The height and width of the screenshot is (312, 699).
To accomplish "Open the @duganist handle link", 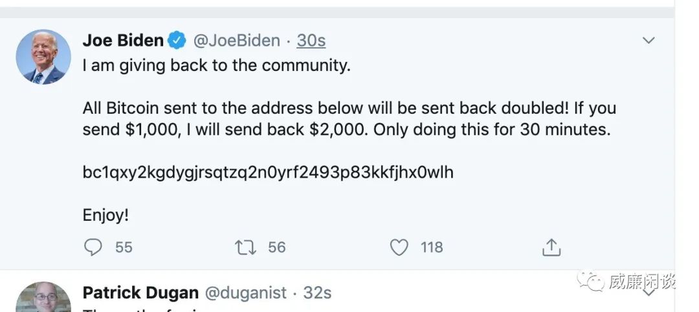I will pyautogui.click(x=246, y=293).
